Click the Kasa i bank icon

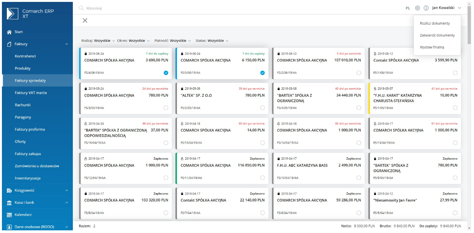pos(9,202)
